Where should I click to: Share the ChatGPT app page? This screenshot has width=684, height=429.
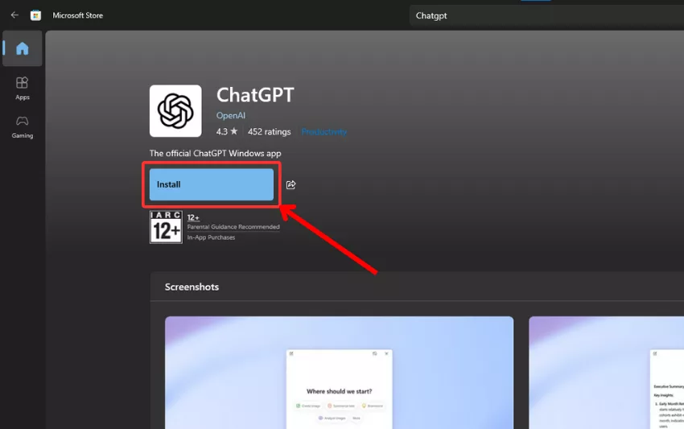[x=291, y=184]
